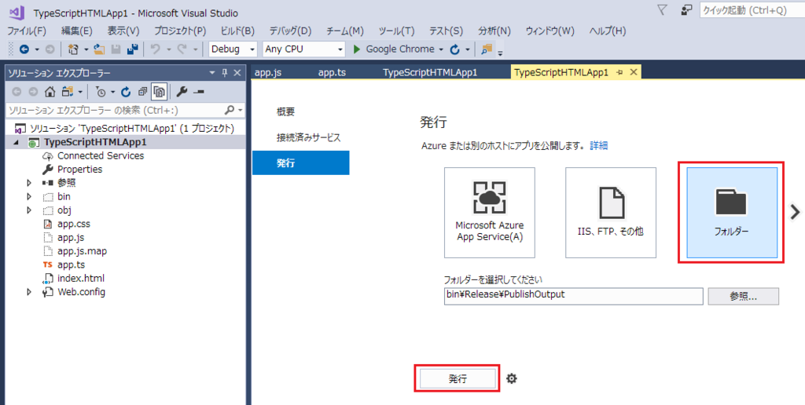Click the Home icon in Solution Explorer
Image resolution: width=805 pixels, height=405 pixels.
tap(50, 92)
